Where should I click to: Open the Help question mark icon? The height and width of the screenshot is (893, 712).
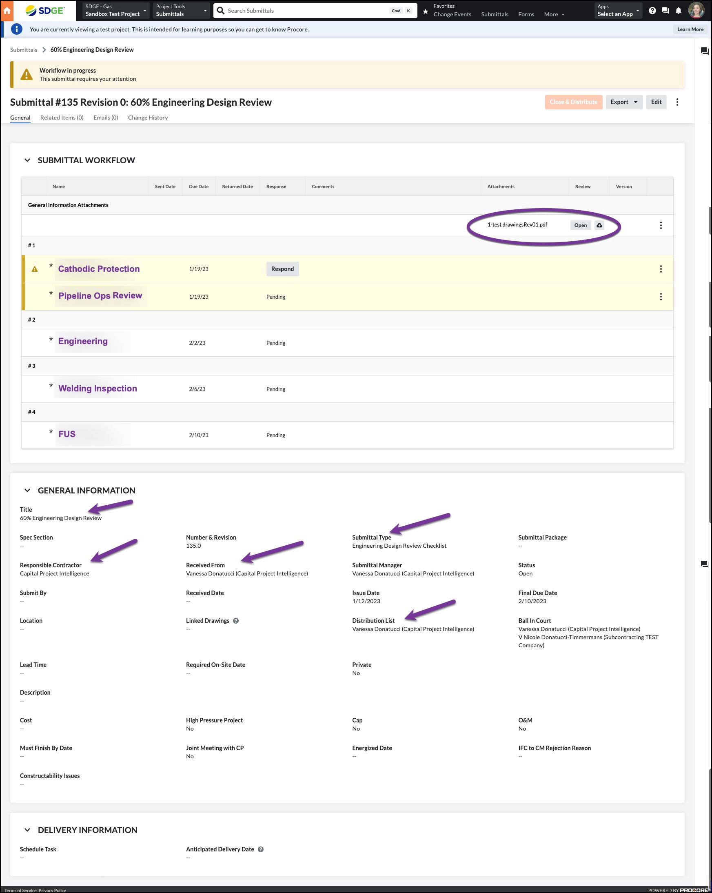pos(652,11)
